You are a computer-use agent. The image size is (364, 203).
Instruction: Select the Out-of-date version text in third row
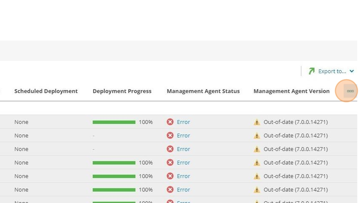(296, 149)
